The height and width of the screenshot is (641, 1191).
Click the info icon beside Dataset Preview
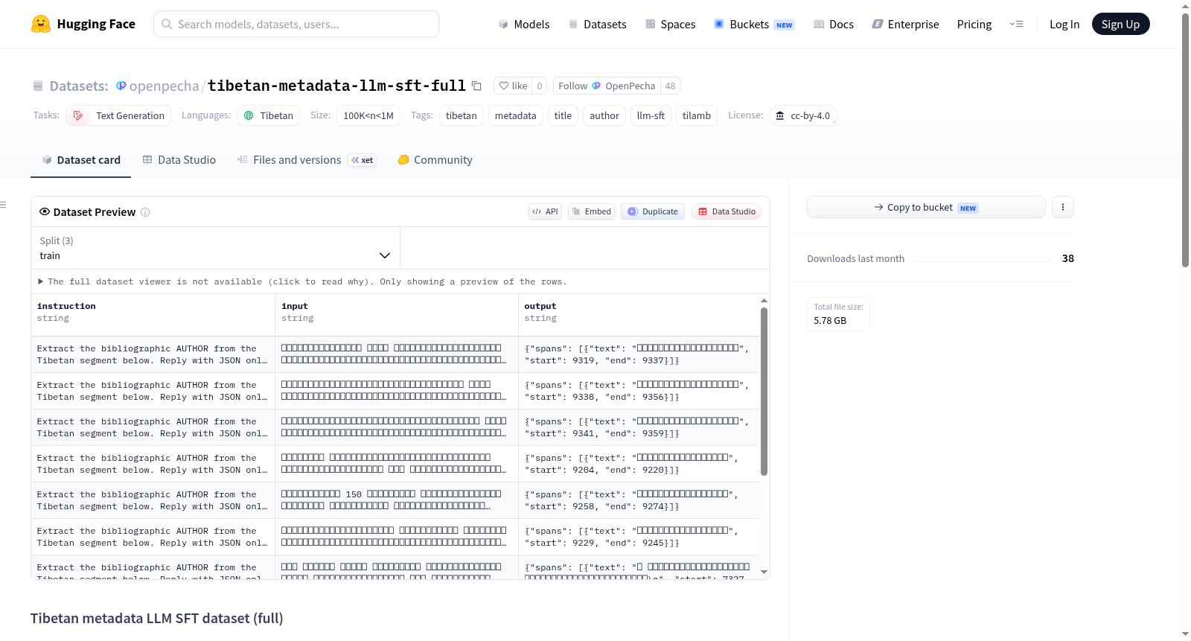pos(145,212)
